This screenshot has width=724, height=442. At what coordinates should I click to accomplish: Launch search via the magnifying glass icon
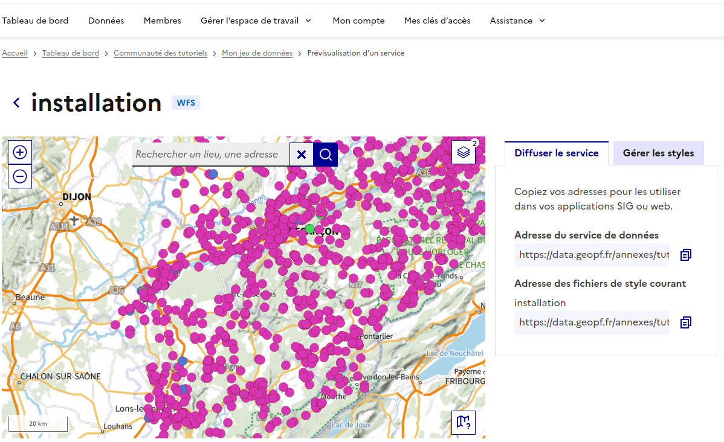tap(325, 154)
